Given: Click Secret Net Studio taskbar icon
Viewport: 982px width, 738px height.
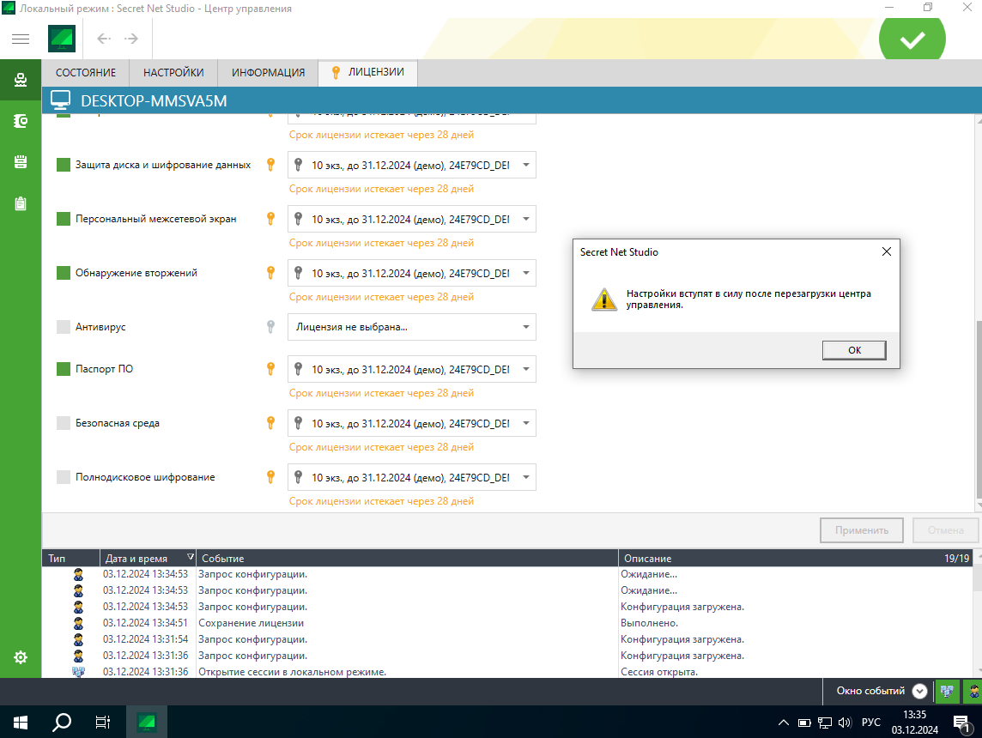Looking at the screenshot, I should click(x=147, y=723).
